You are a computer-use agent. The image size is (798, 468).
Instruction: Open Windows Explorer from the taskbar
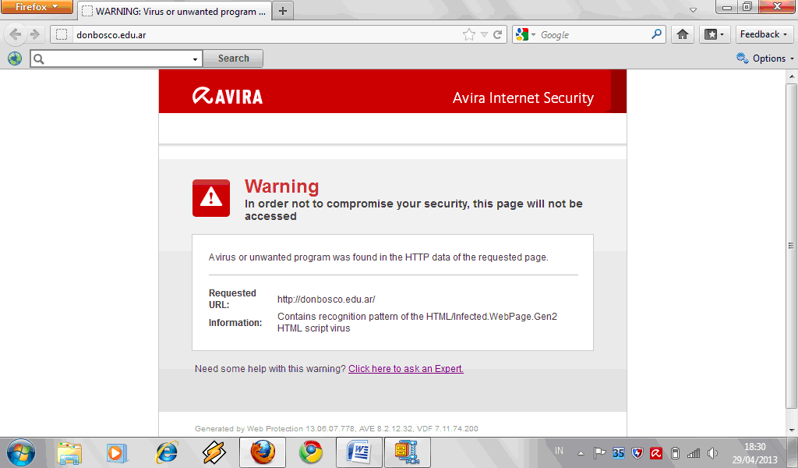click(x=69, y=452)
